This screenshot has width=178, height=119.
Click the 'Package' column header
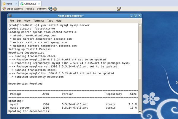16,94
